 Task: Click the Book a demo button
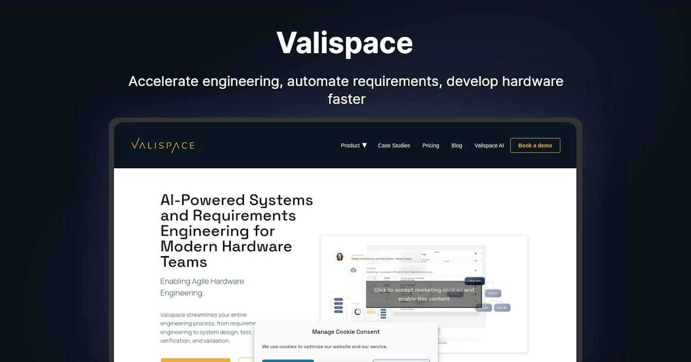pyautogui.click(x=535, y=146)
